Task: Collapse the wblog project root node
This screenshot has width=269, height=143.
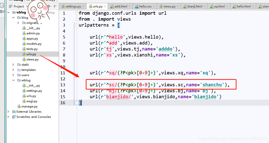Action: pyautogui.click(x=8, y=12)
